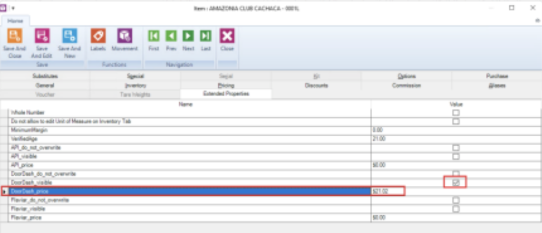Maximize the item window
Image resolution: width=542 pixels, height=233 pixels.
point(512,8)
